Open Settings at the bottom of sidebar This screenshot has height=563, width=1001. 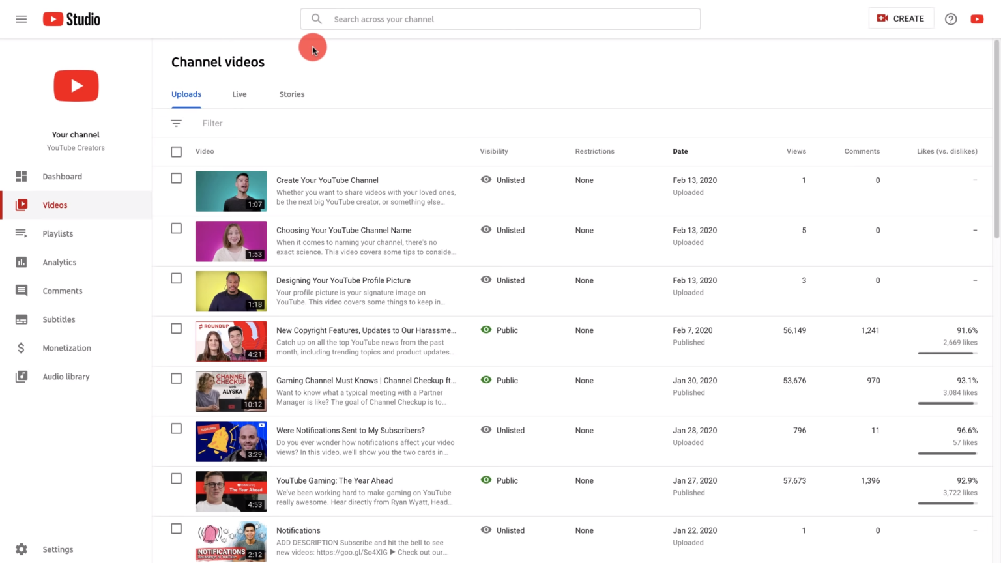click(x=57, y=549)
